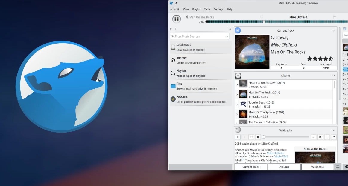
Task: Open the Internet sources globe
Action: point(173,60)
